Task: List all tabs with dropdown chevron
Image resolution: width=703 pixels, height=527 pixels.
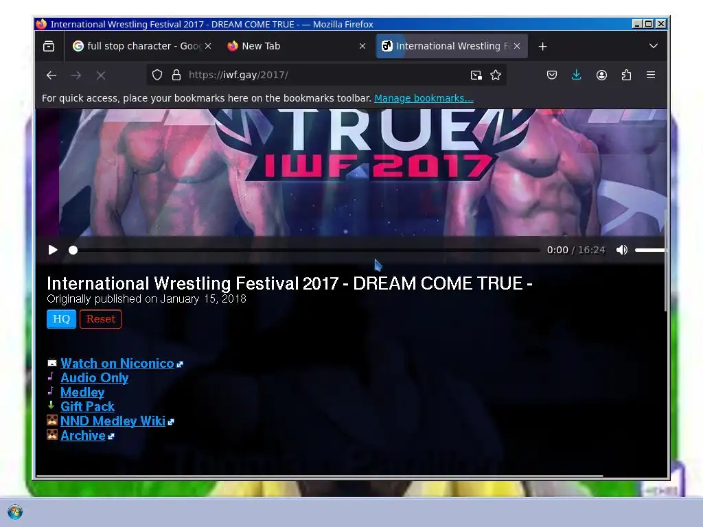Action: [654, 46]
